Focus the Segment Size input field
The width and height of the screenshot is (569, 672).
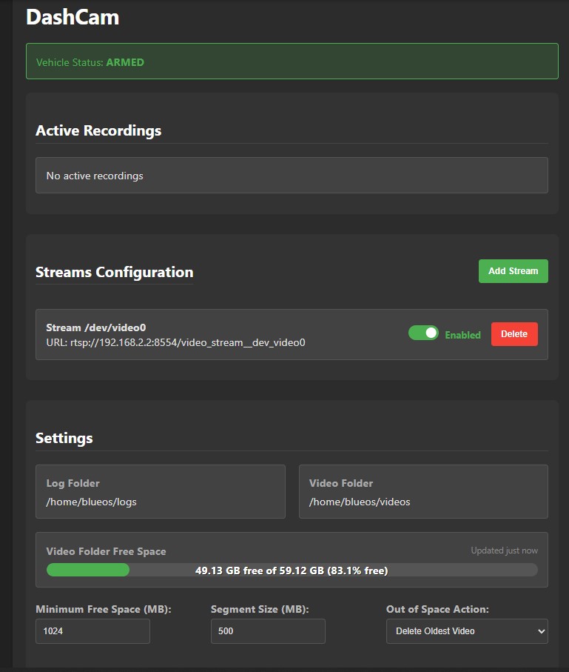(x=268, y=631)
